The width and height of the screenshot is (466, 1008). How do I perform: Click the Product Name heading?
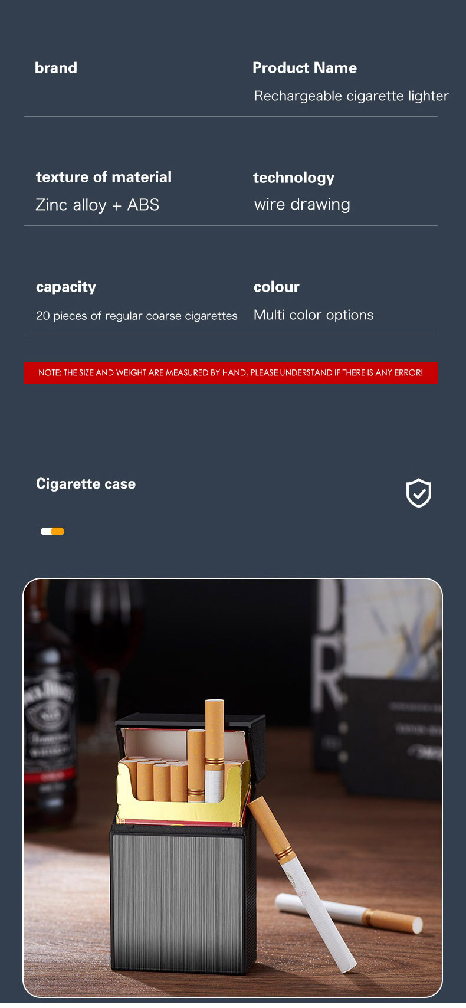304,68
